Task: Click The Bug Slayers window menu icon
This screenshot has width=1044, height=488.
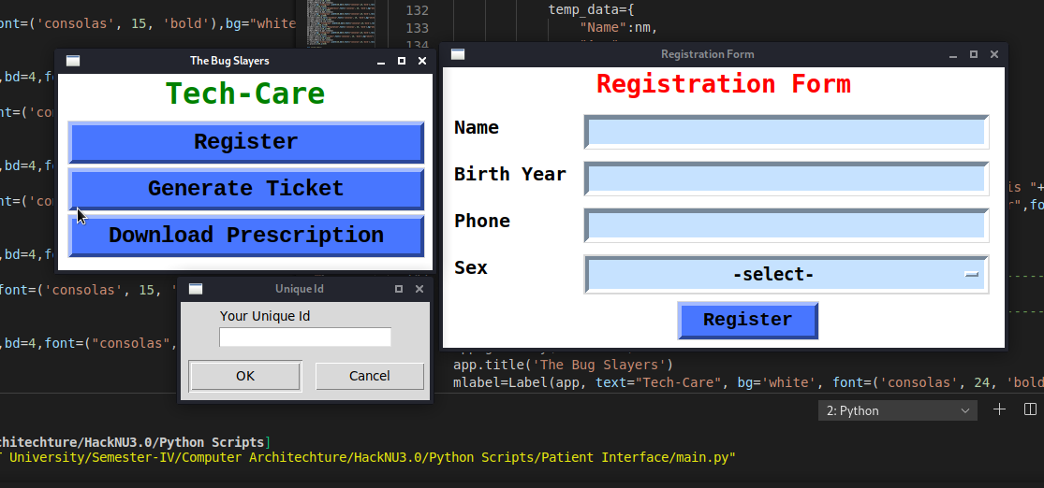Action: click(73, 61)
